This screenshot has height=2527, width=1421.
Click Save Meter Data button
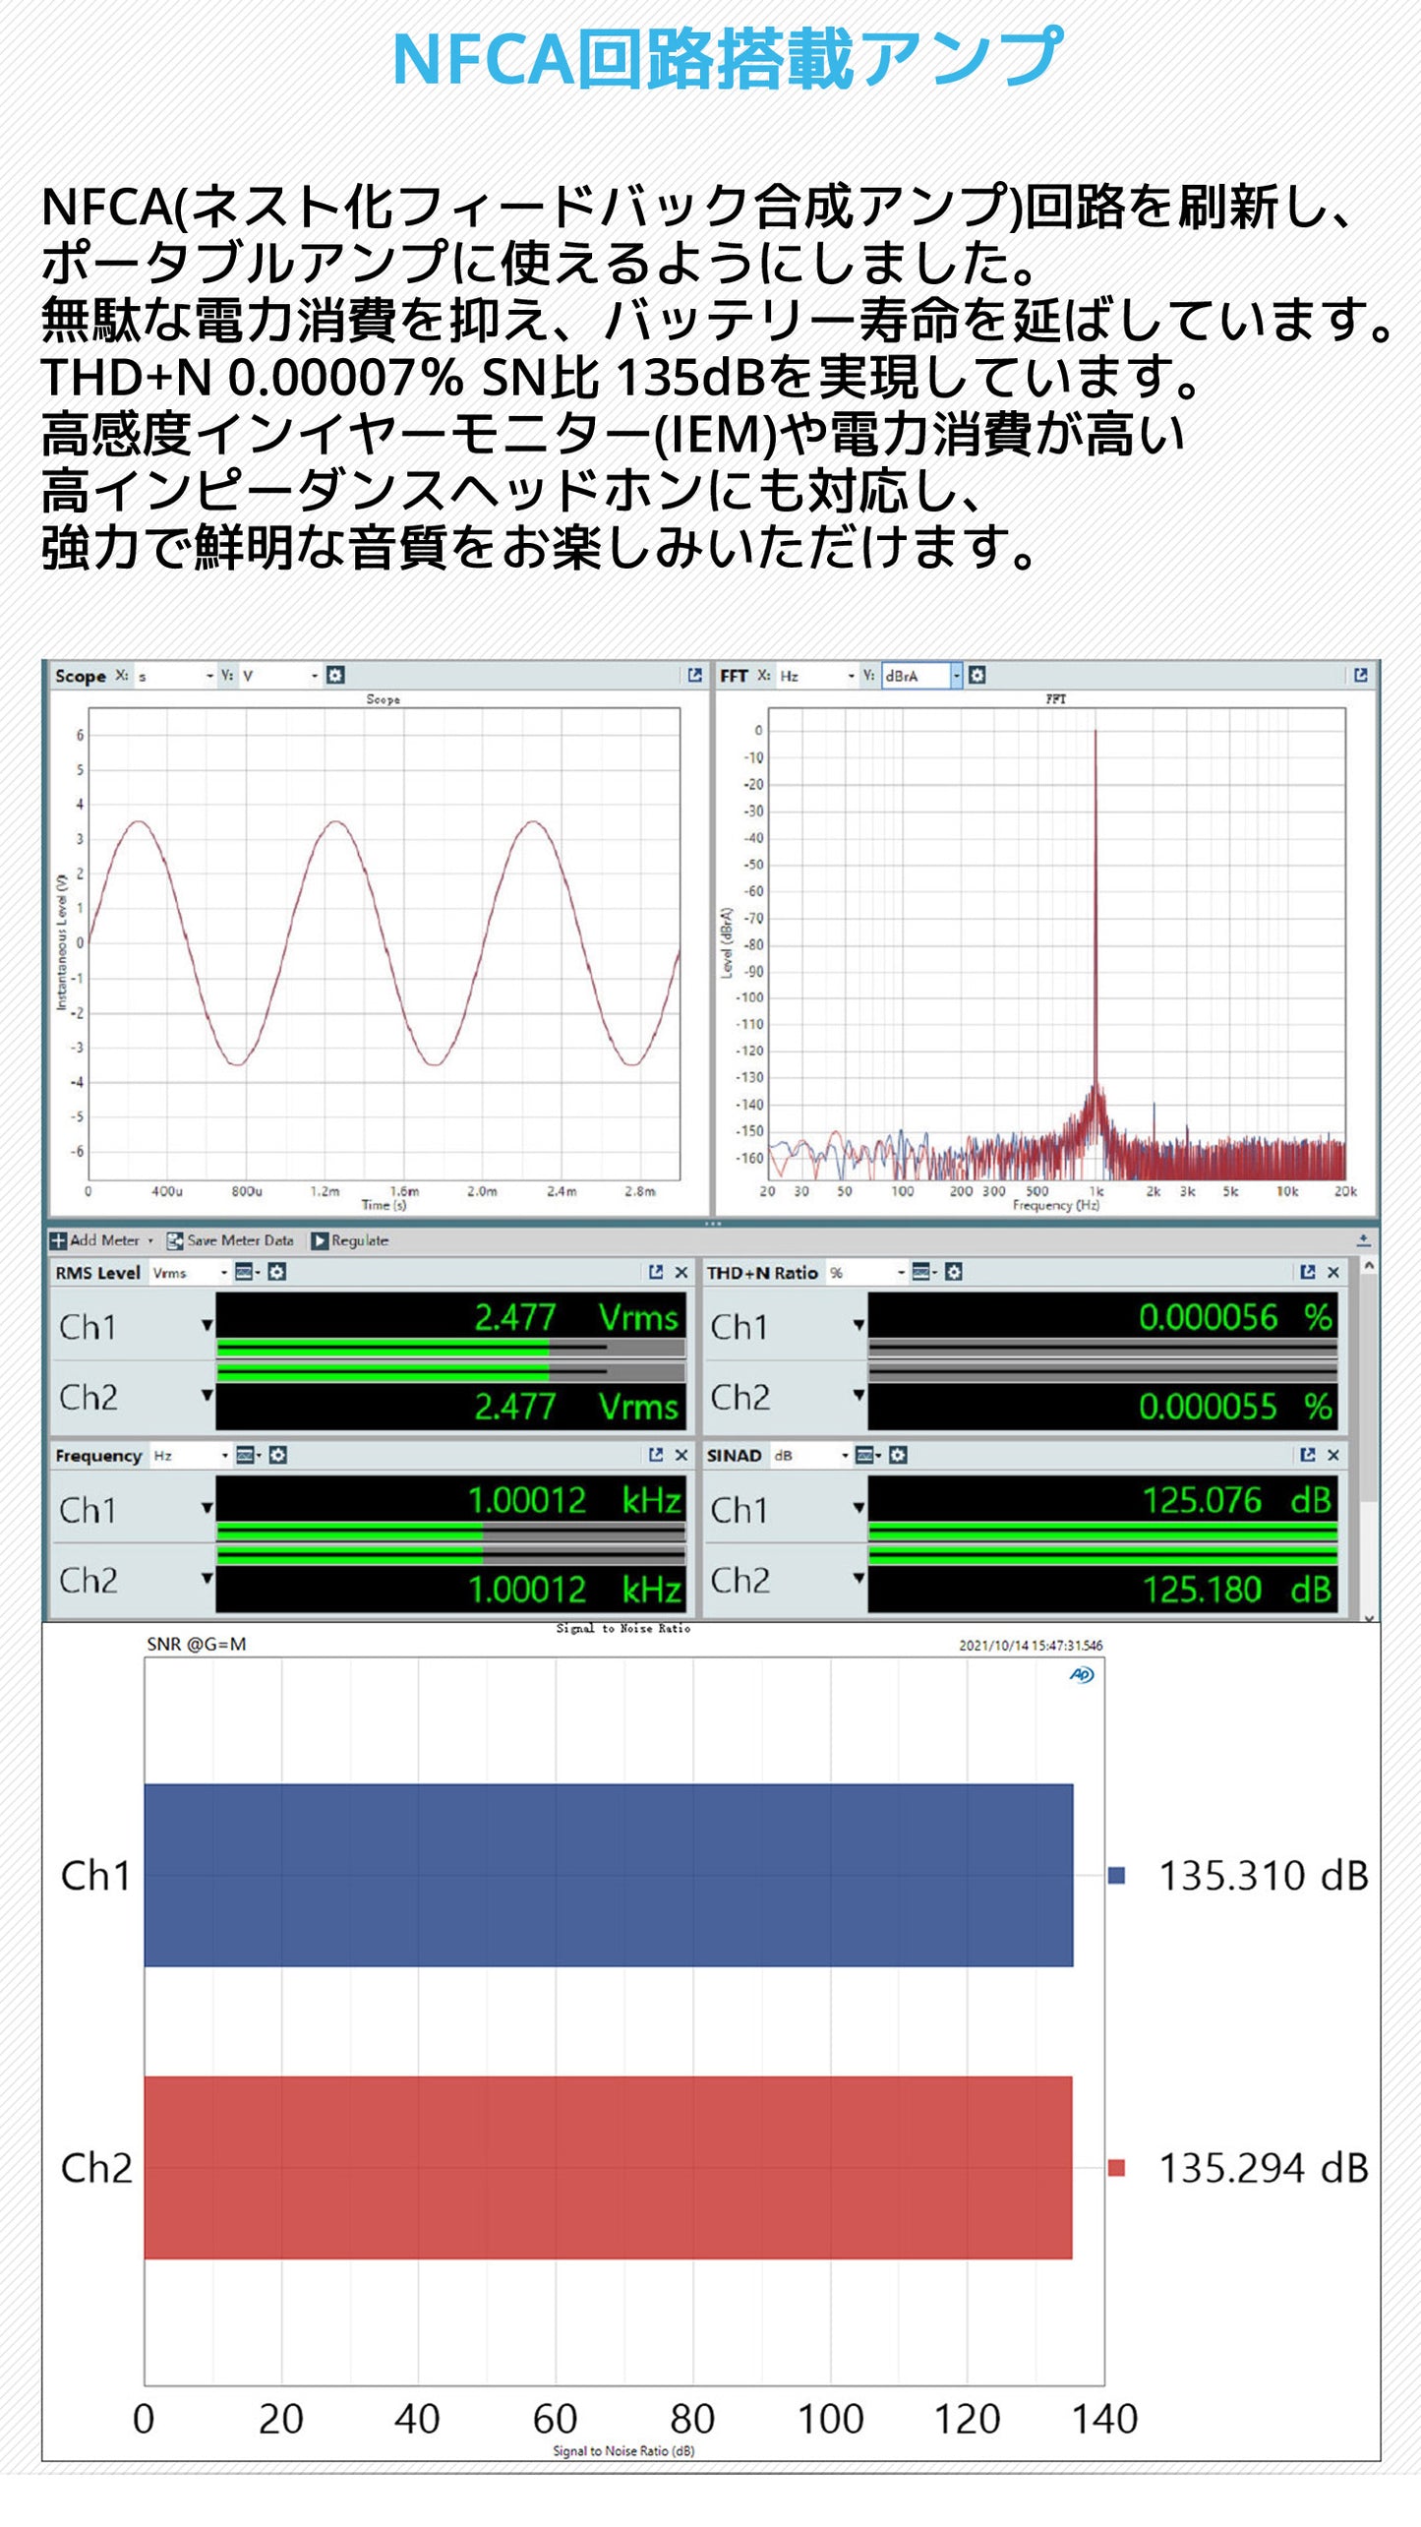click(x=231, y=1240)
